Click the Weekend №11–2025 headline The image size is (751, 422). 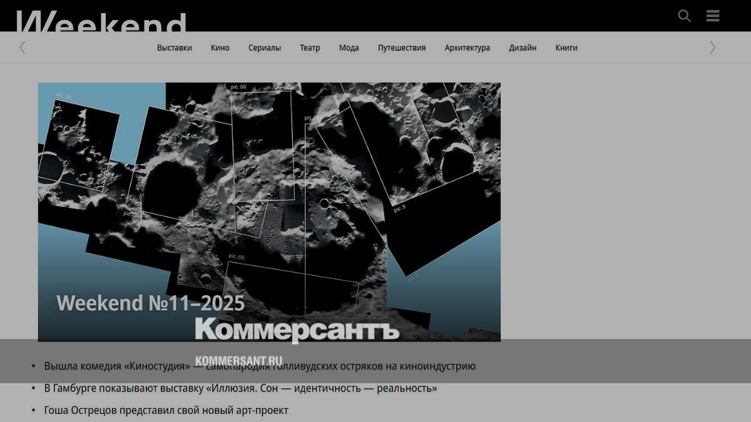(150, 303)
